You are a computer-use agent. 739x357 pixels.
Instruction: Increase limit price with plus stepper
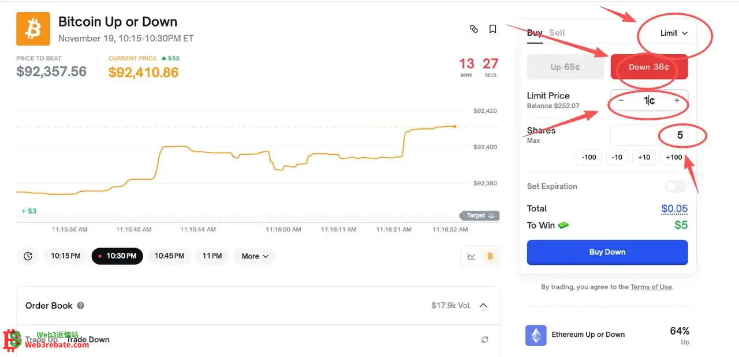coord(677,101)
